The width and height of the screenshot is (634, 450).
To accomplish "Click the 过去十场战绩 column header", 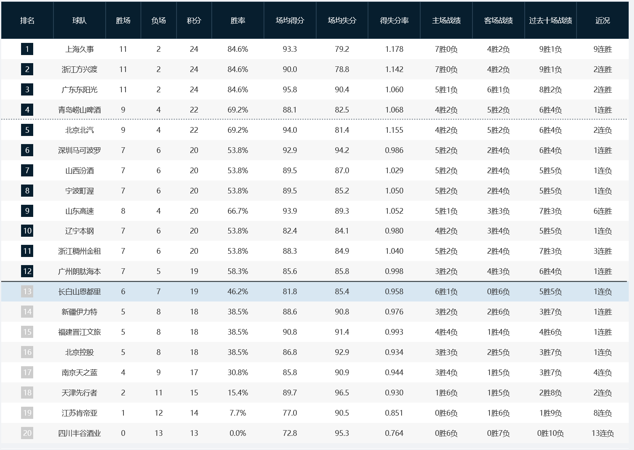I will (x=550, y=21).
